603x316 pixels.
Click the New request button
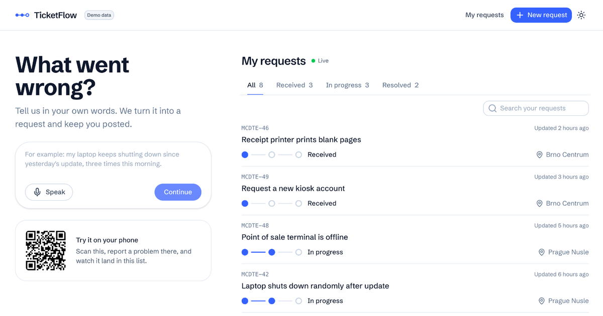click(541, 15)
